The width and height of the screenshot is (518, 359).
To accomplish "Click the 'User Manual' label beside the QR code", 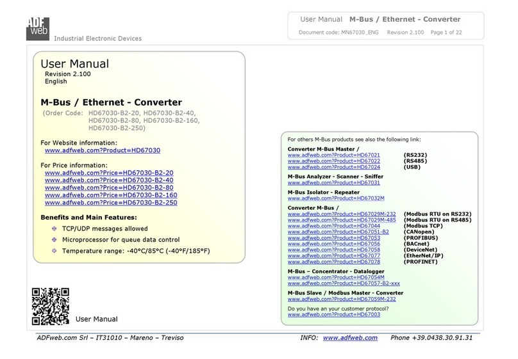I will click(x=96, y=319).
